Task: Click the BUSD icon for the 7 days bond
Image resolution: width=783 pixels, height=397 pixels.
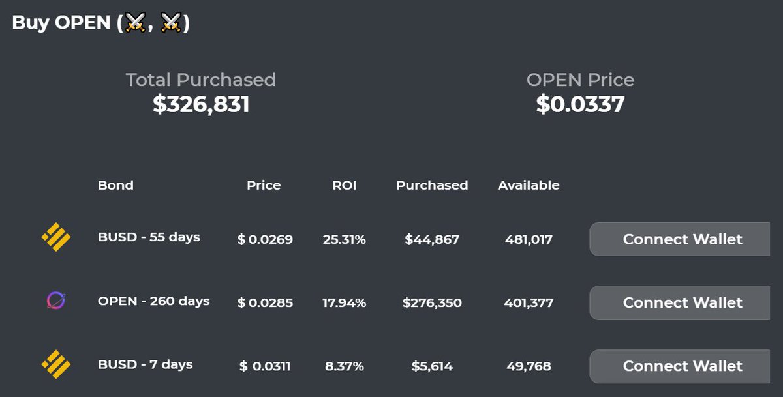Action: 56,364
